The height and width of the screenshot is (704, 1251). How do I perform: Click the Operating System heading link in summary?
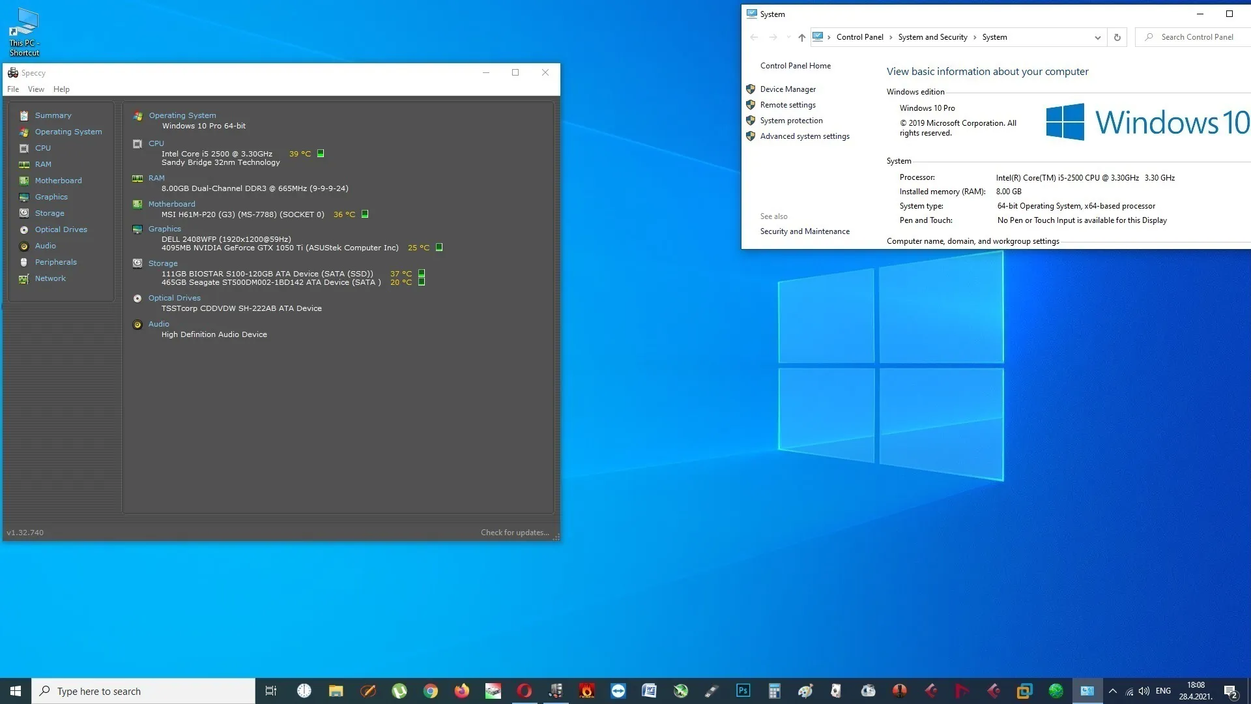182,115
